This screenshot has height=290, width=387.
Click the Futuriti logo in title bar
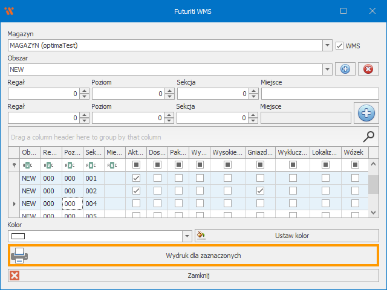10,11
